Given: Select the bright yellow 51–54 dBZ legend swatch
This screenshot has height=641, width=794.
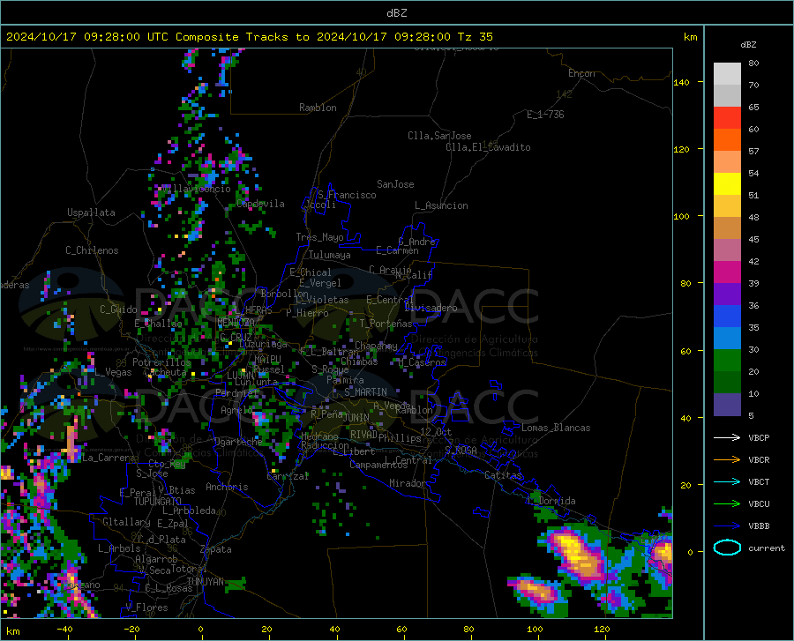Looking at the screenshot, I should point(727,184).
